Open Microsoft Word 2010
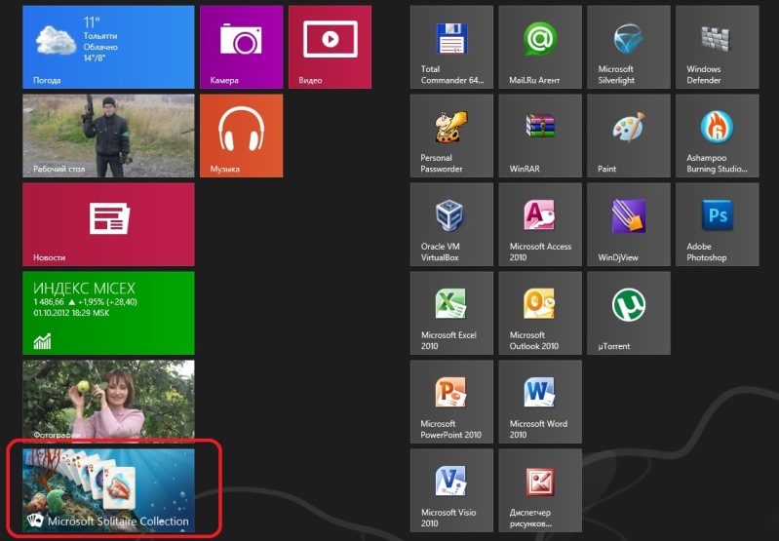Image resolution: width=779 pixels, height=541 pixels. coord(539,402)
